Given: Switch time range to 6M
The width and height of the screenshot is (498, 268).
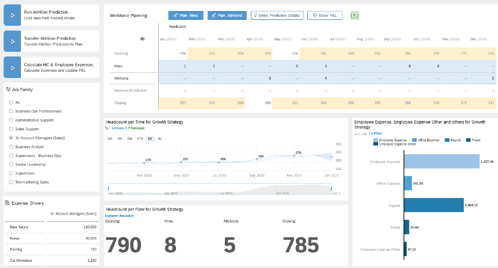Looking at the screenshot, I should (x=129, y=139).
